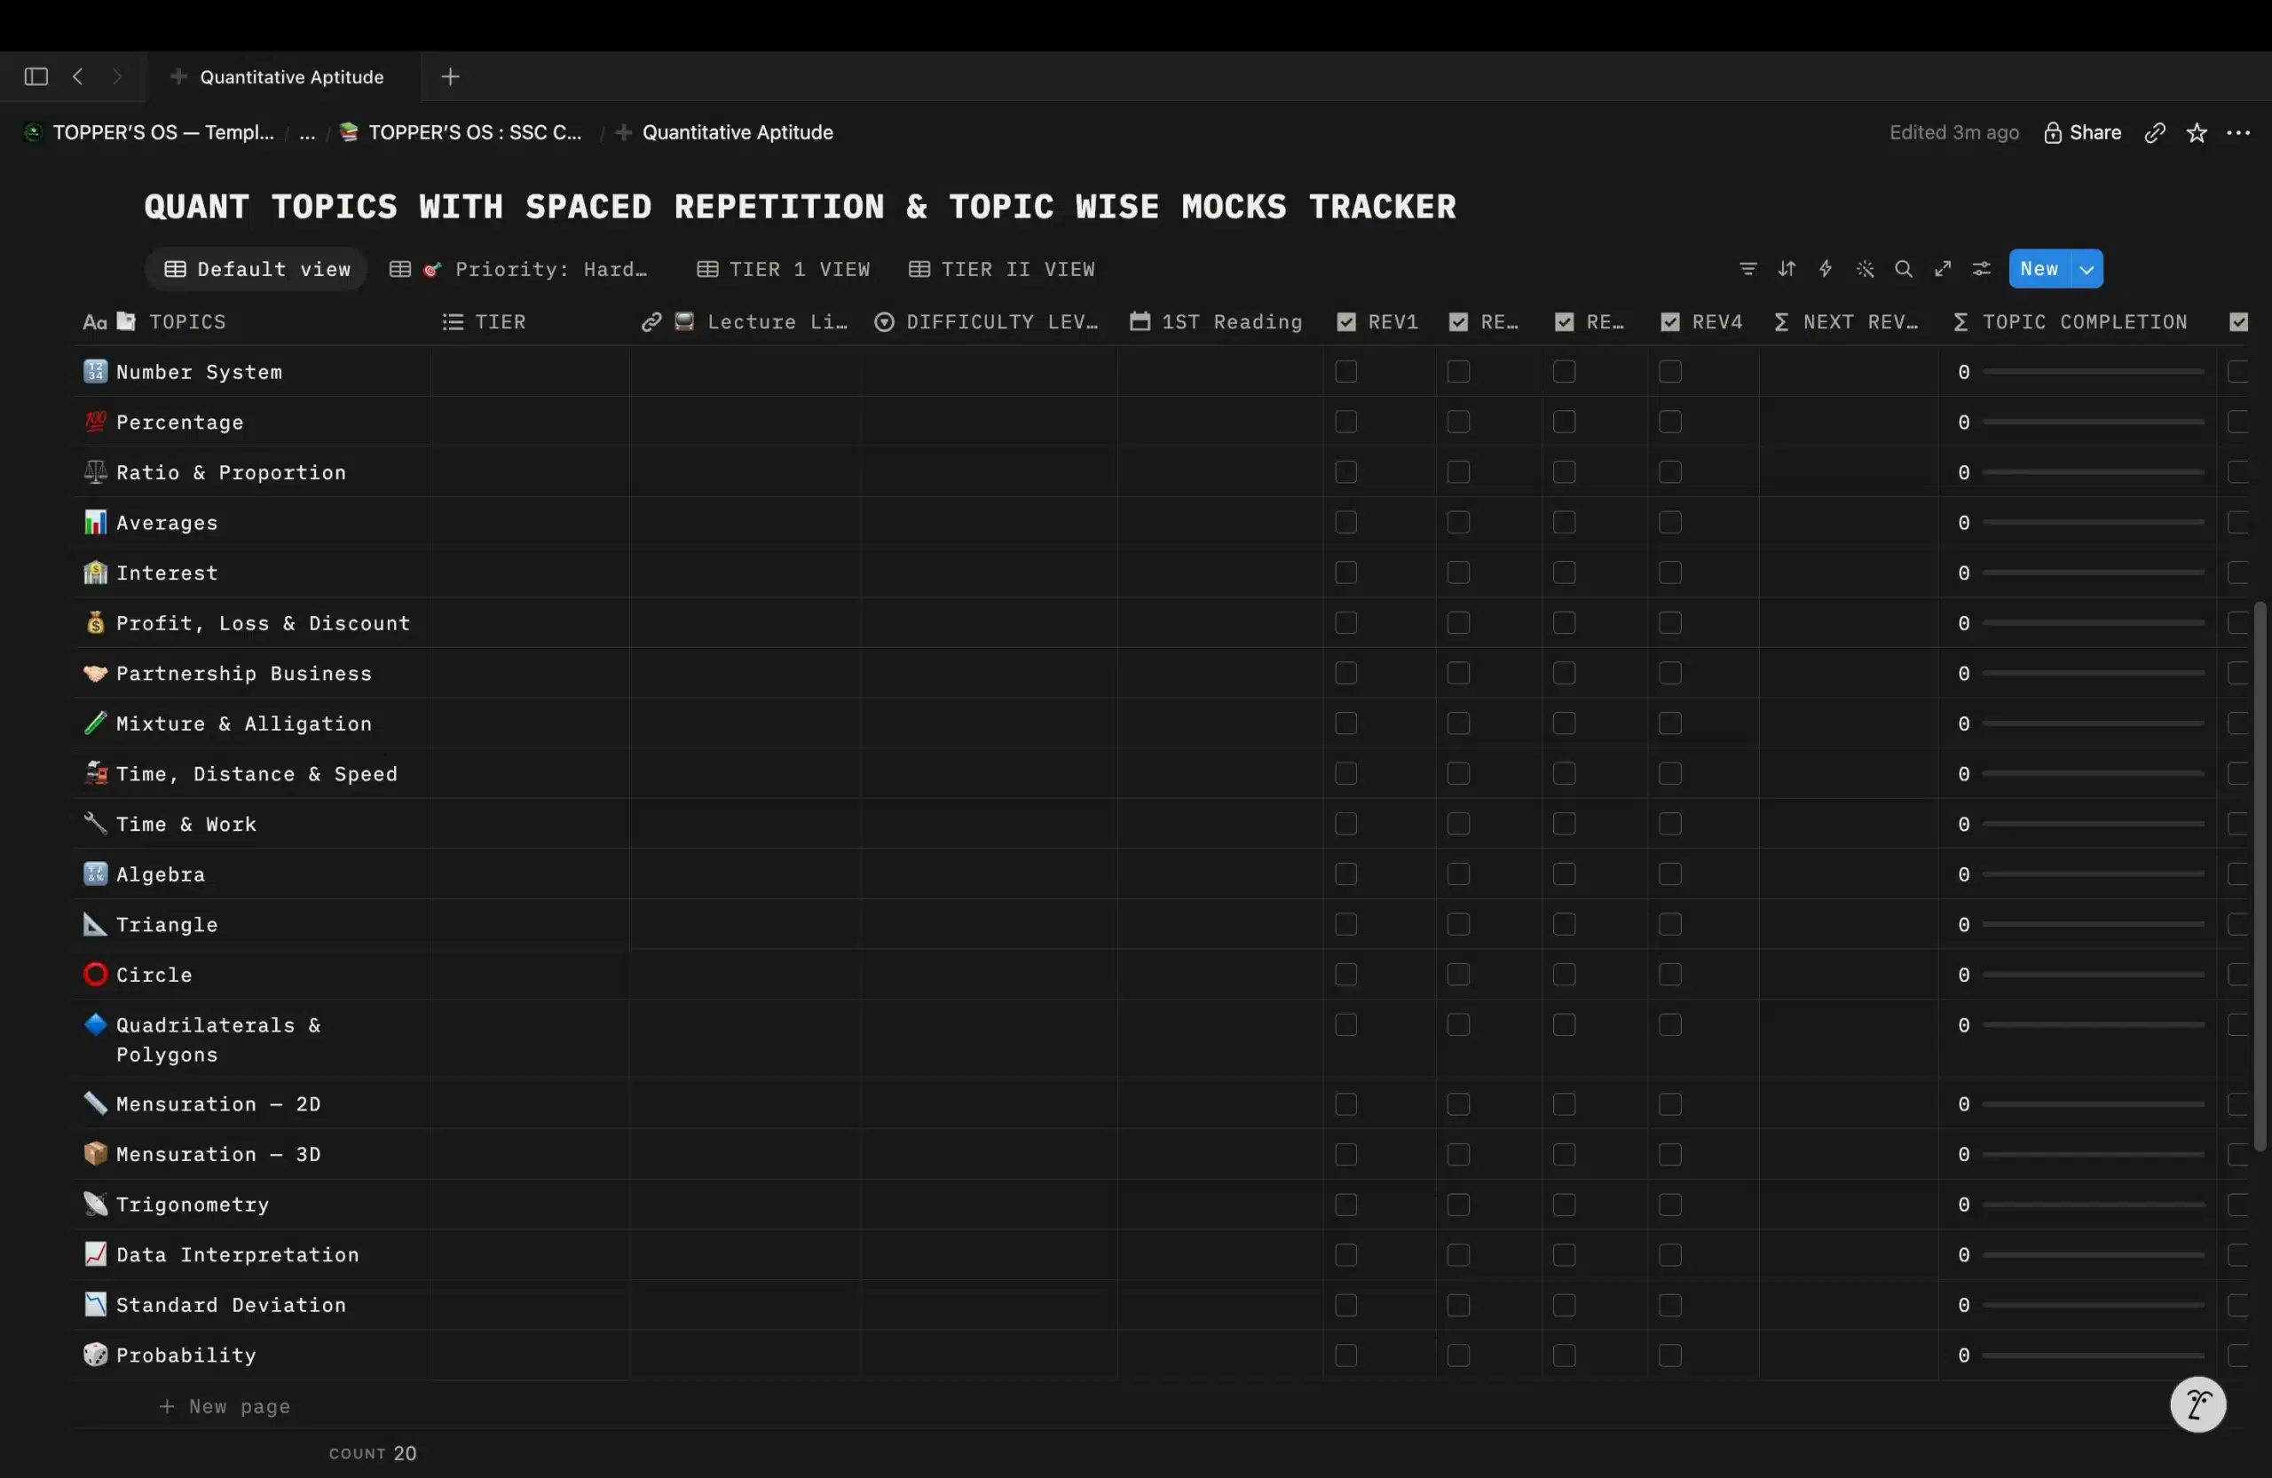This screenshot has width=2272, height=1478.
Task: Switch to TIER II VIEW tab
Action: coord(1001,269)
